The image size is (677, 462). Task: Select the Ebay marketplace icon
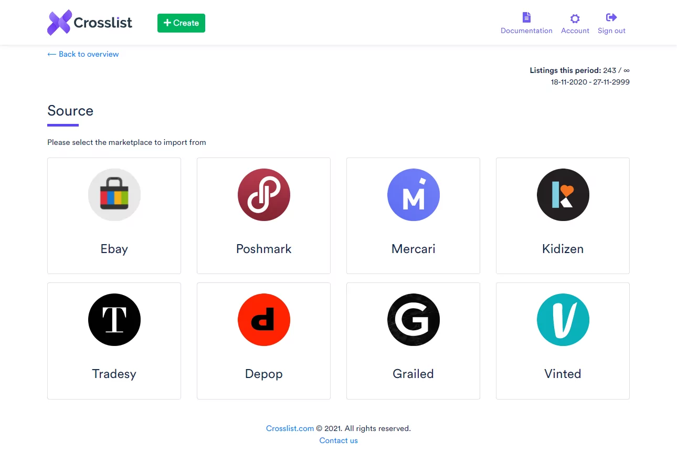point(114,194)
